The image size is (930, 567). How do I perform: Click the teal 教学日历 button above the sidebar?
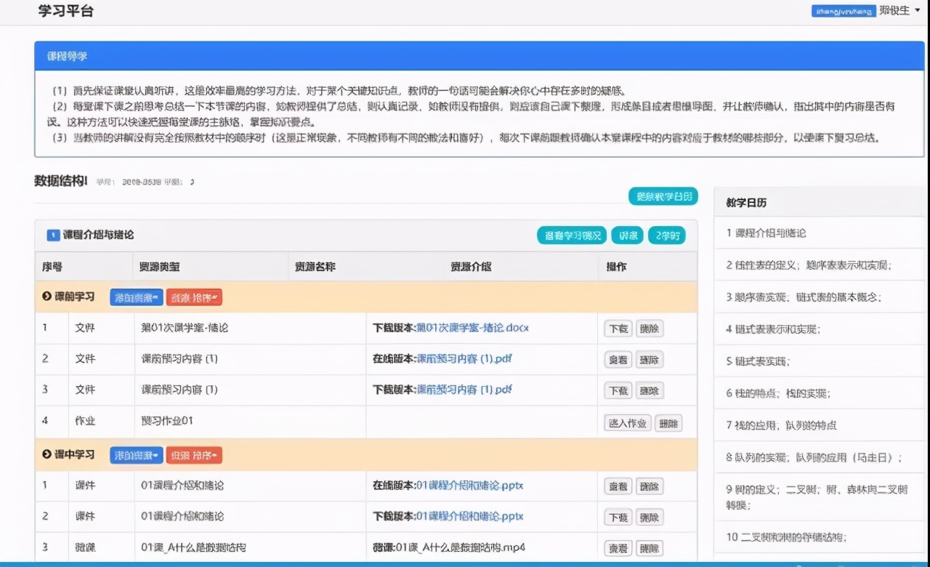click(x=662, y=196)
